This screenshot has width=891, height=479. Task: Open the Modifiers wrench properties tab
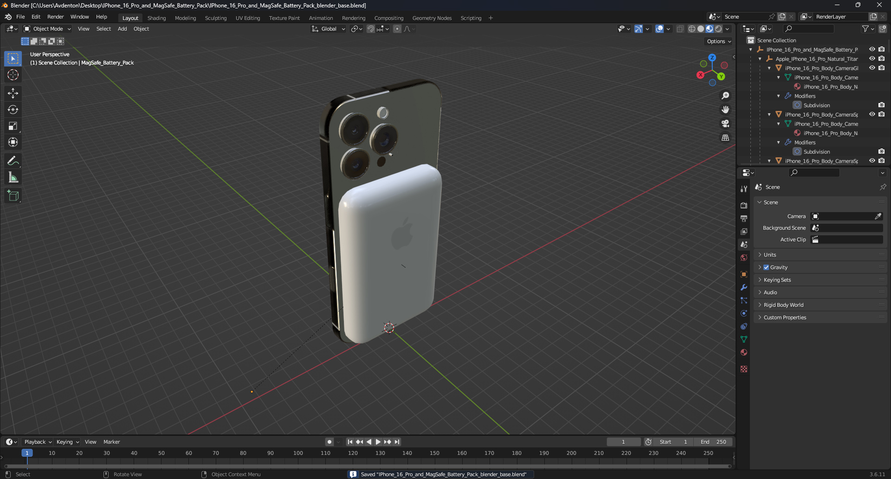coord(744,287)
